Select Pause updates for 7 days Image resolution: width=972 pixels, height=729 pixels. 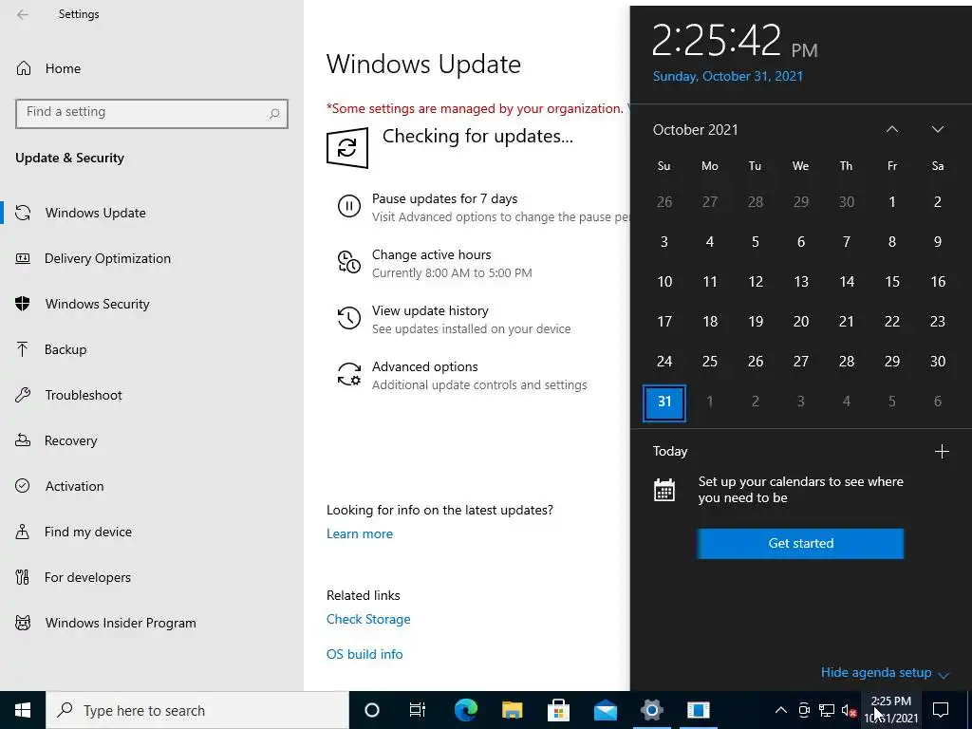click(x=444, y=198)
